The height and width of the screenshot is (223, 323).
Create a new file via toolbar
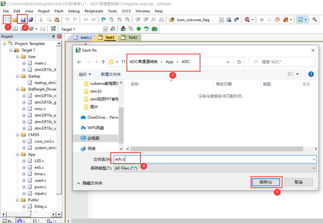[x=8, y=20]
